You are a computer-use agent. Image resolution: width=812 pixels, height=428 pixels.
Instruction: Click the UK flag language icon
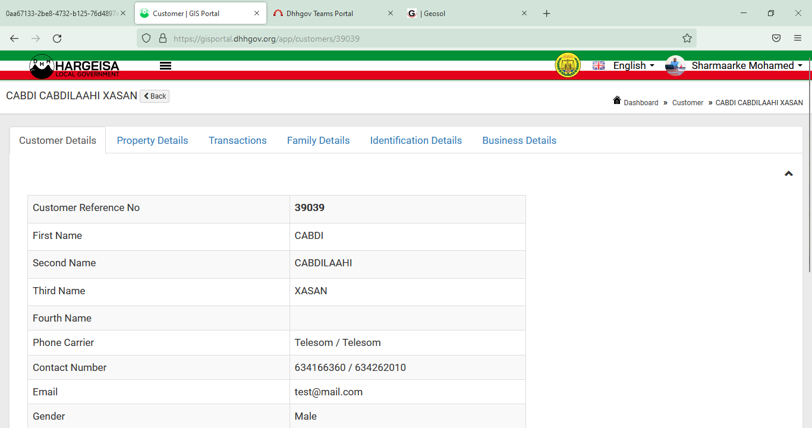pos(599,65)
